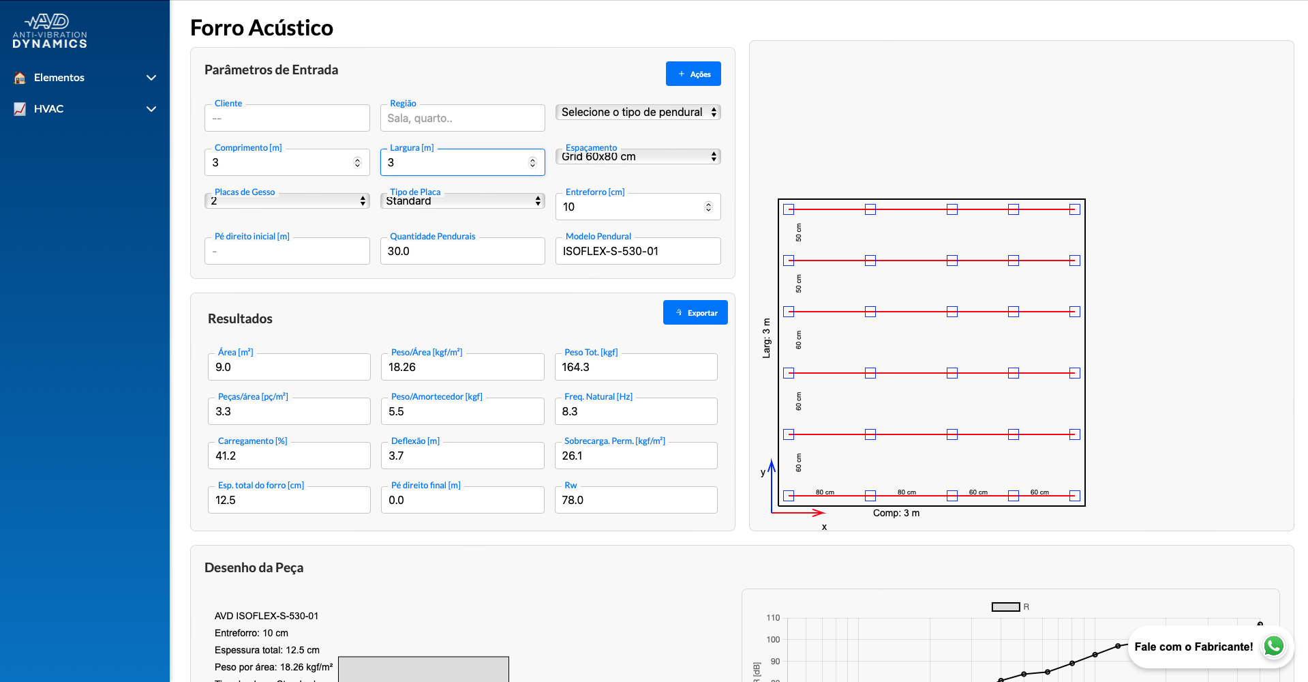The image size is (1308, 682).
Task: Open the Placas de Gesso dropdown
Action: 287,201
